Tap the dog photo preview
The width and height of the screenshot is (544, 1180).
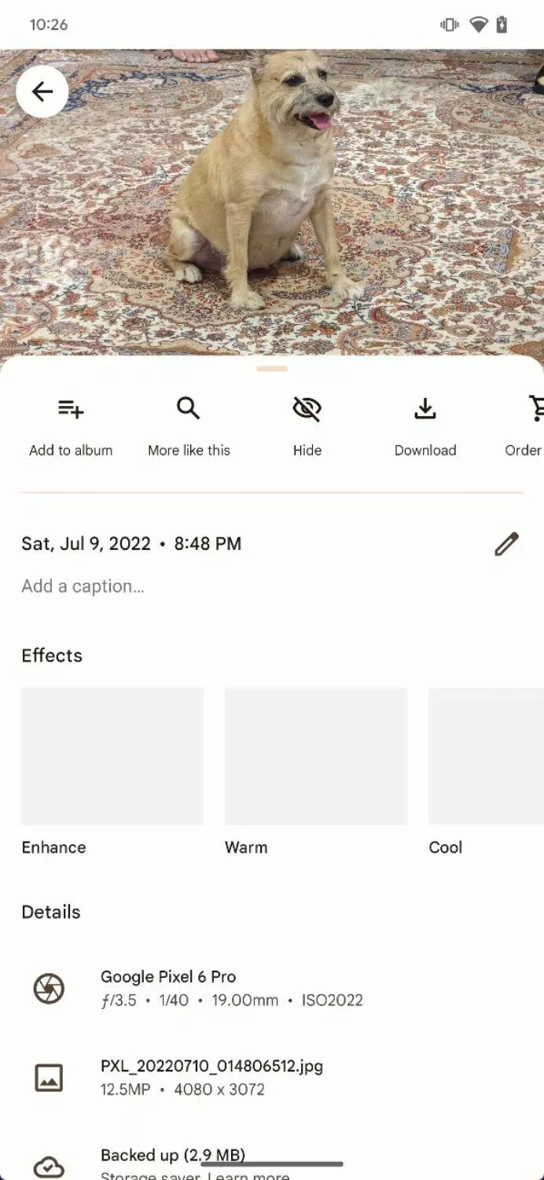272,202
